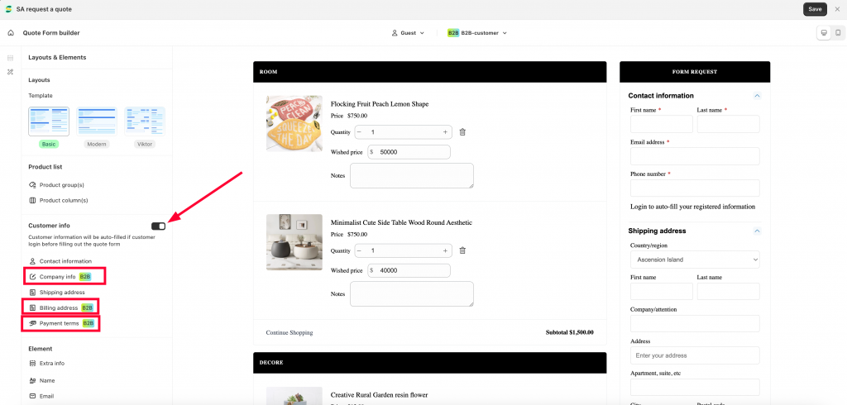Select the Modern layout template thumbnail
847x405 pixels.
[98, 121]
